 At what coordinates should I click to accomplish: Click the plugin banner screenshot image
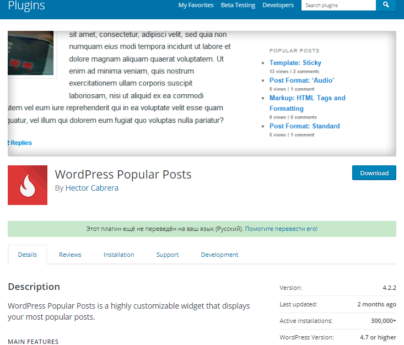(x=202, y=94)
